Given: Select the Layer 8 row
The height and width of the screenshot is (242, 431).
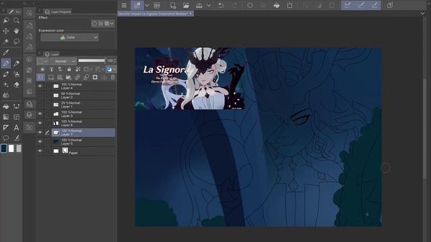Looking at the screenshot, I should point(76,123).
